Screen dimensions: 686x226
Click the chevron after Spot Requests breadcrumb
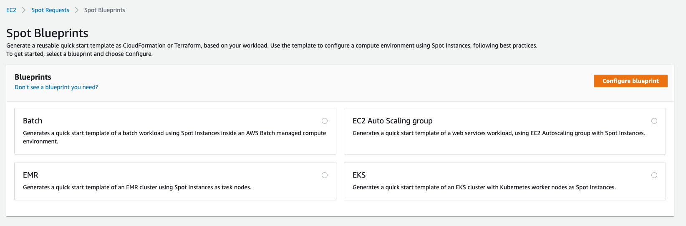(77, 10)
